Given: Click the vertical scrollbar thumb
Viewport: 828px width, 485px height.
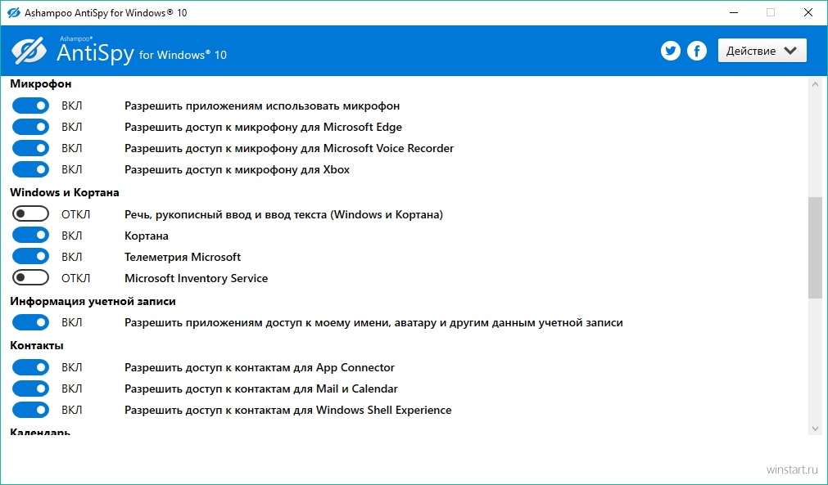Looking at the screenshot, I should click(815, 248).
